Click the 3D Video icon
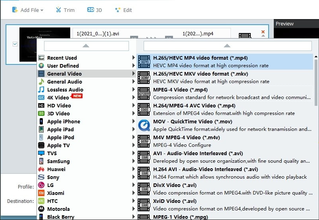Viewport: 319px width, 220px height. 41,113
